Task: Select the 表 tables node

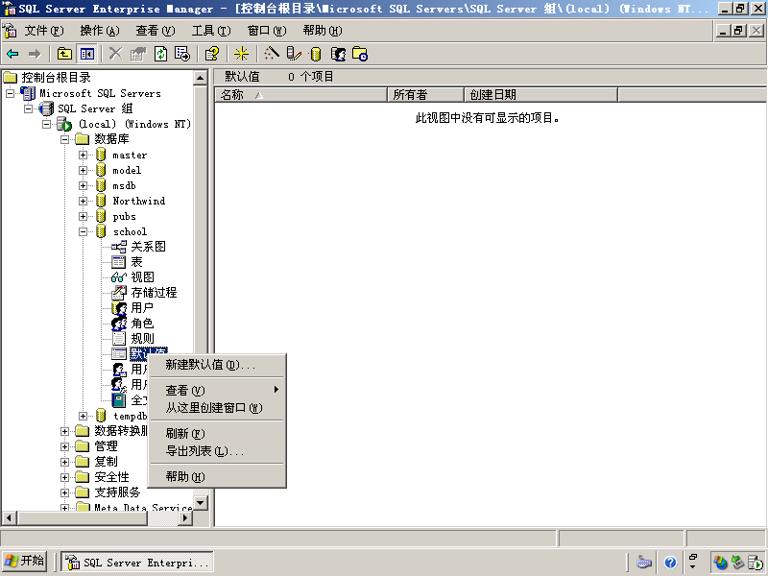Action: (x=136, y=262)
